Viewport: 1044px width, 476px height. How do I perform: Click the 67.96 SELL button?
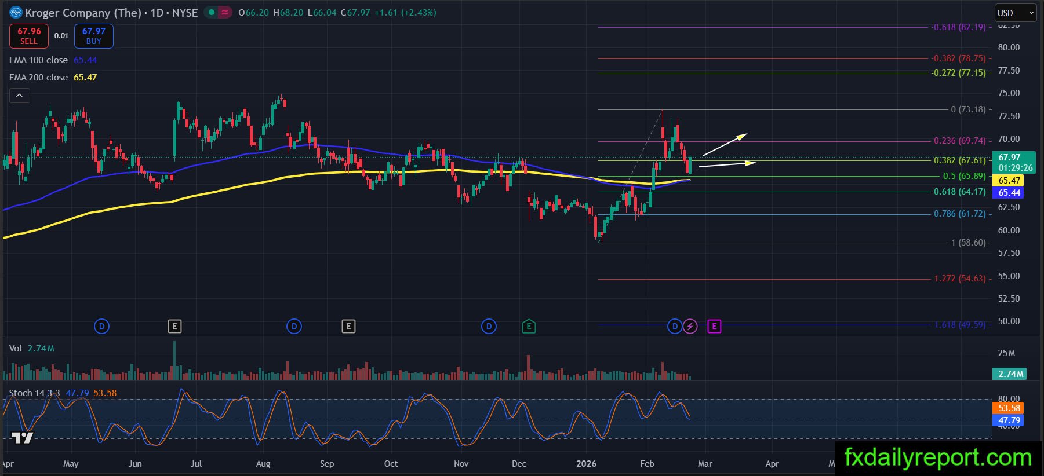click(29, 35)
